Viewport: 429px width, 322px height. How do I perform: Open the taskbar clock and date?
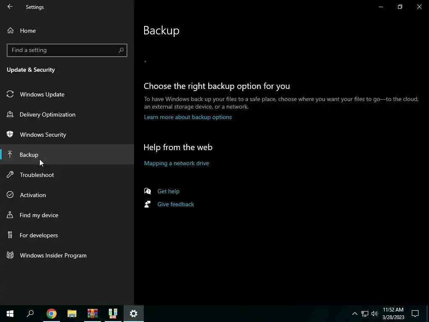[x=393, y=314]
